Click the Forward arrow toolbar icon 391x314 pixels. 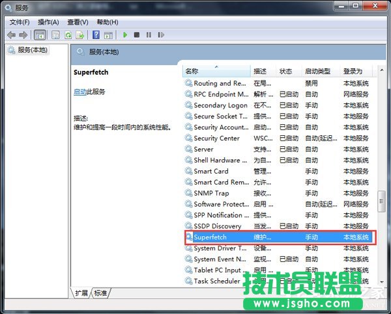(23, 35)
